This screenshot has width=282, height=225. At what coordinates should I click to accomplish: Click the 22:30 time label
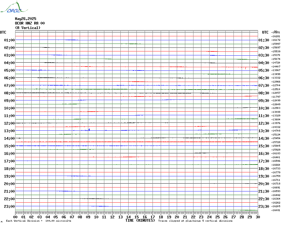(264, 199)
